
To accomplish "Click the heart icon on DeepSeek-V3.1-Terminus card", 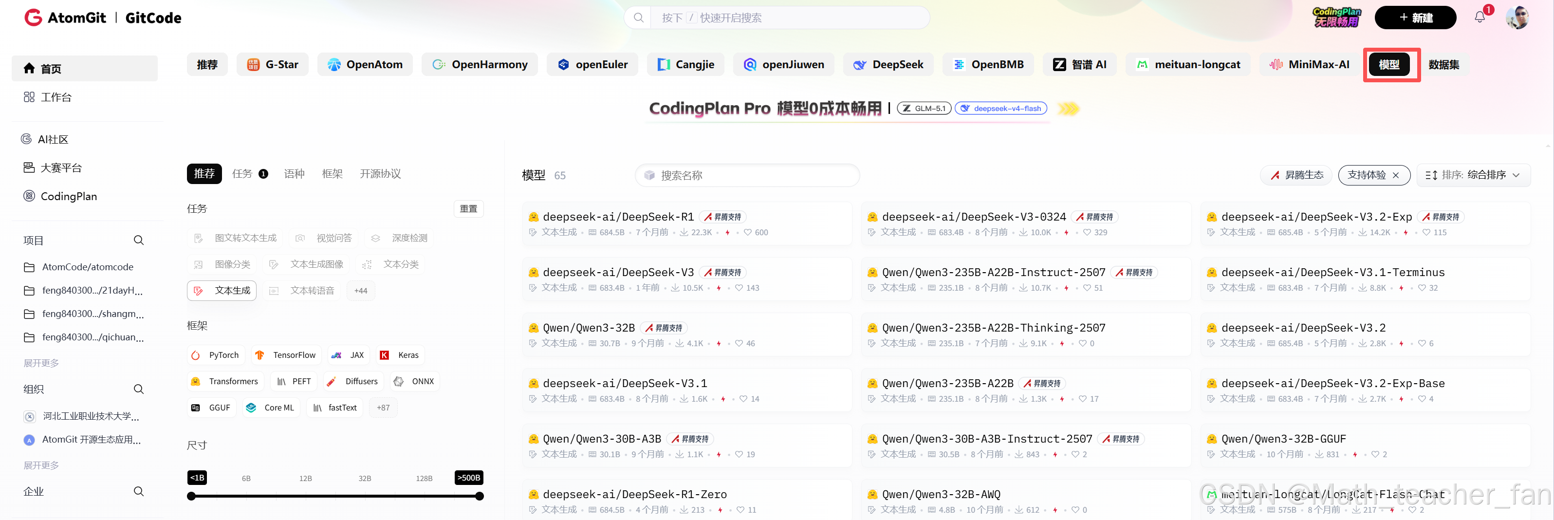I will tap(1421, 288).
